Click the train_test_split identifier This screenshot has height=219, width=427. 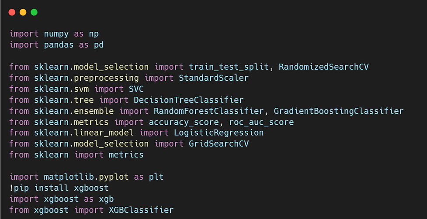(229, 67)
